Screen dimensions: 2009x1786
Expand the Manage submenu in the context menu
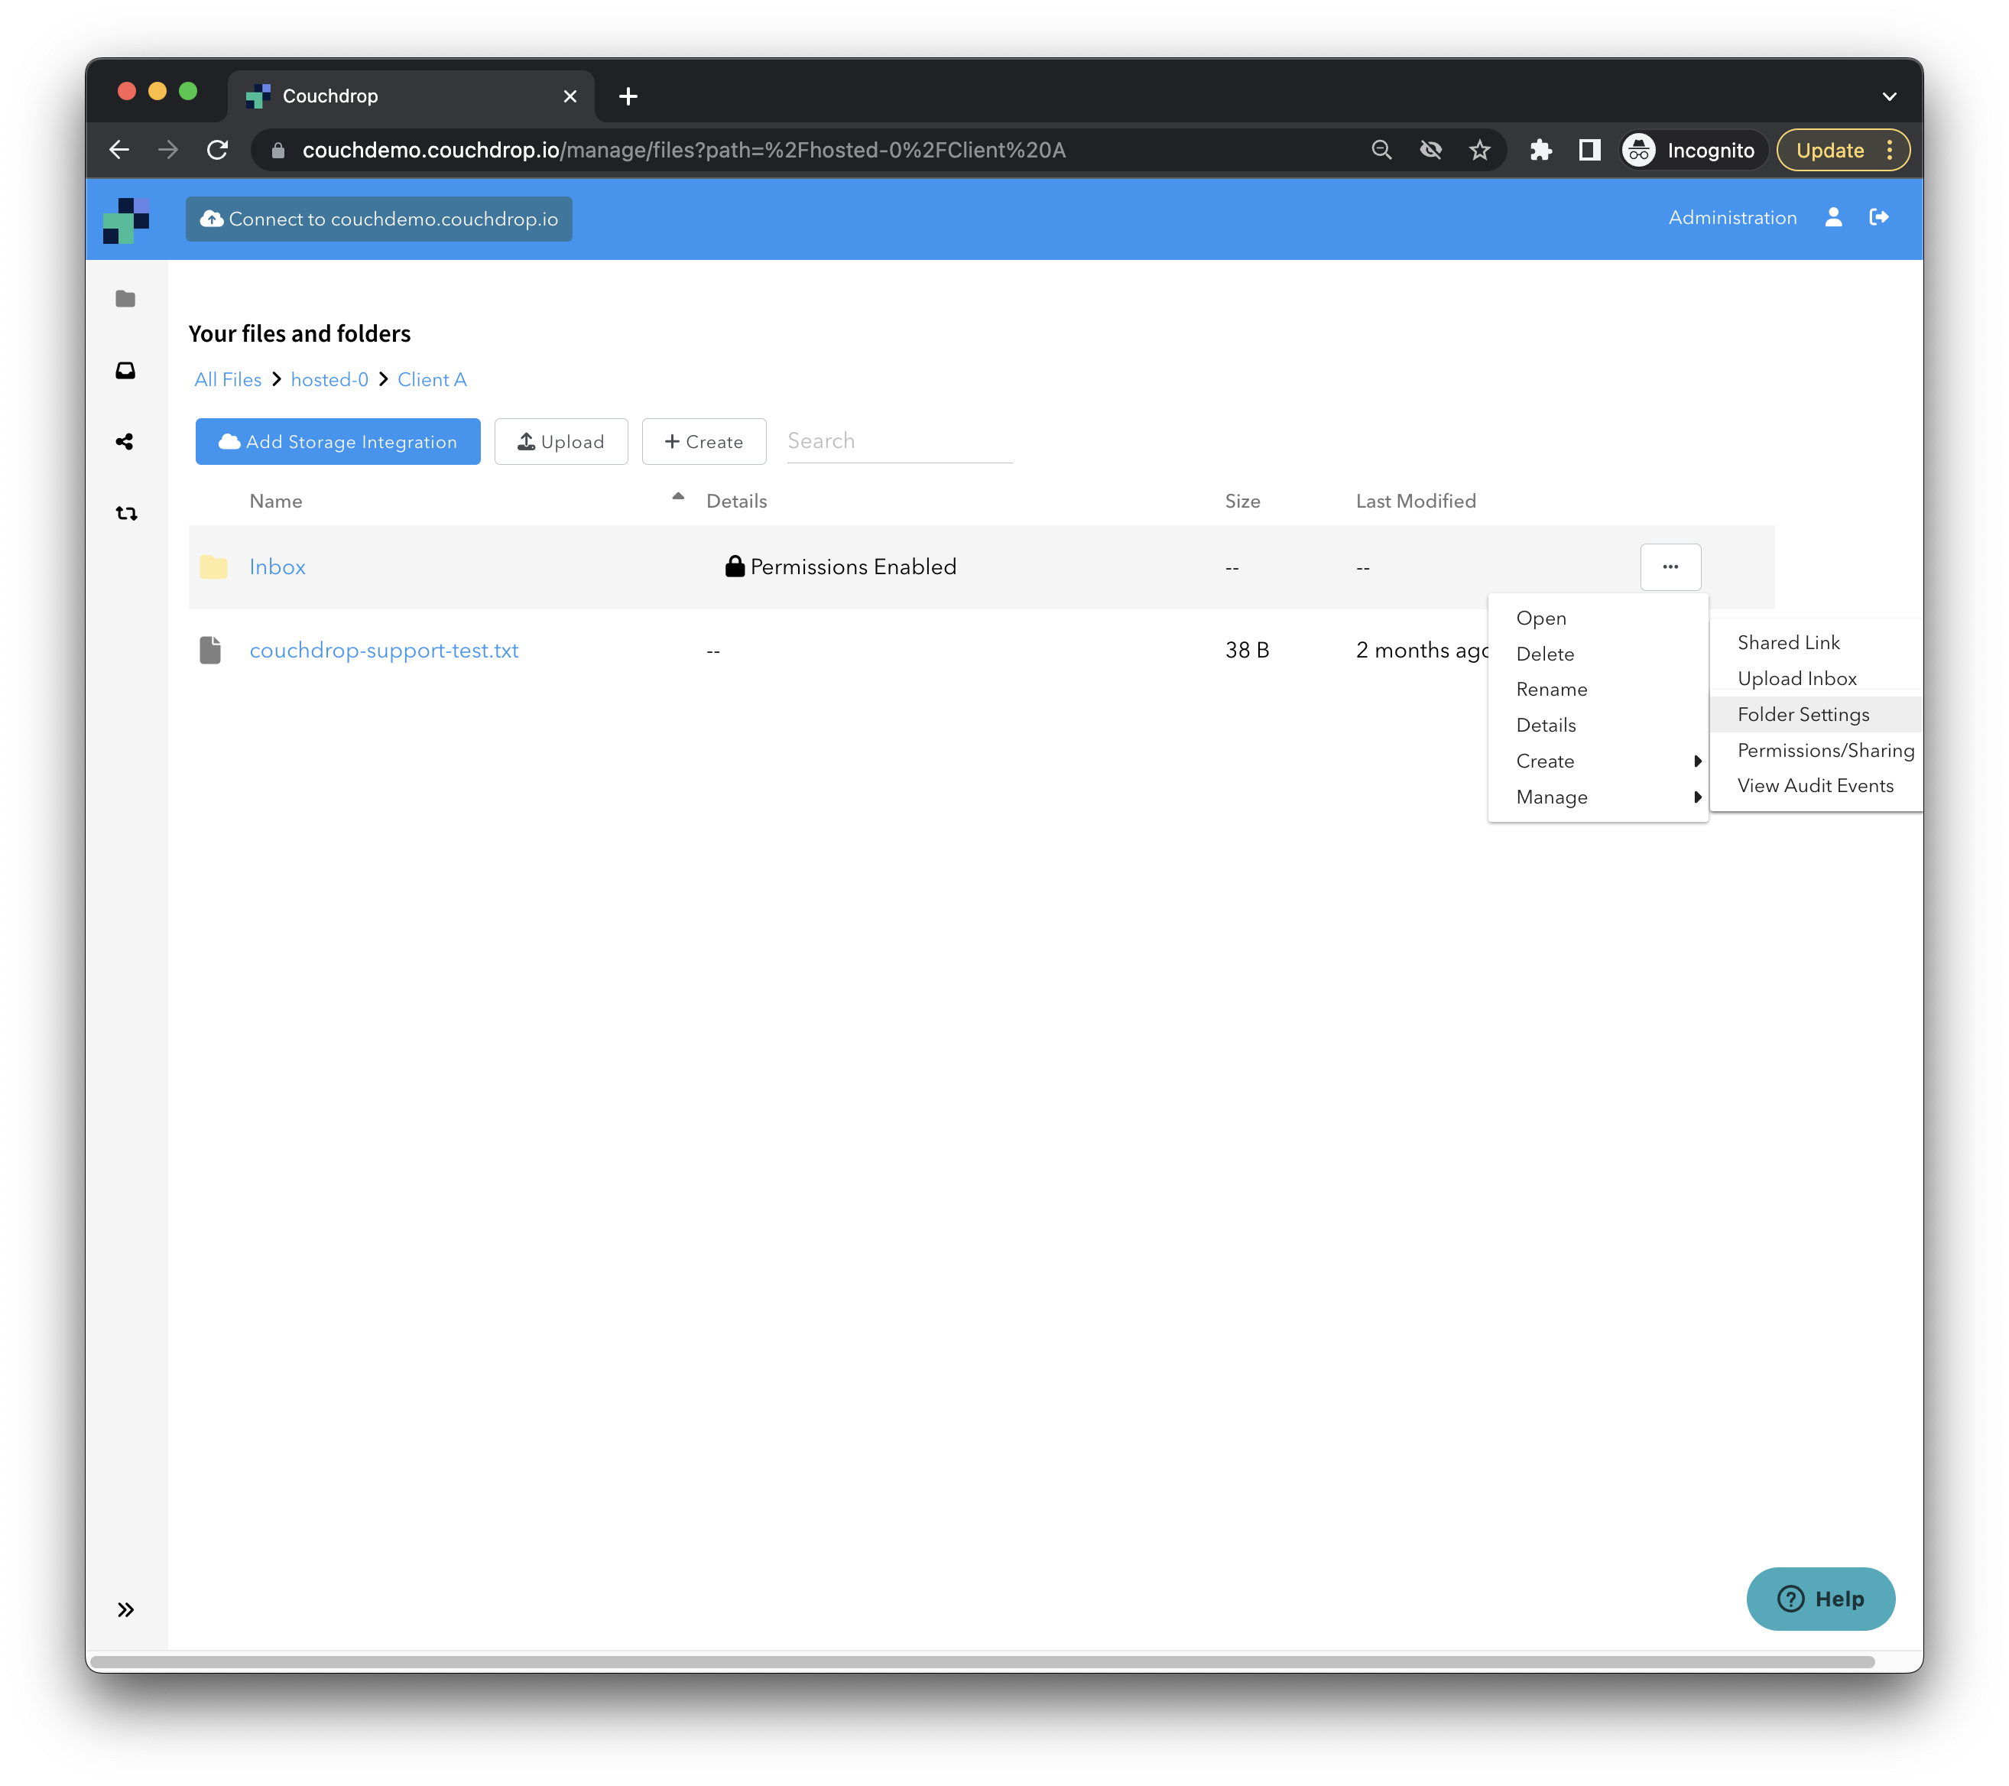coord(1597,797)
